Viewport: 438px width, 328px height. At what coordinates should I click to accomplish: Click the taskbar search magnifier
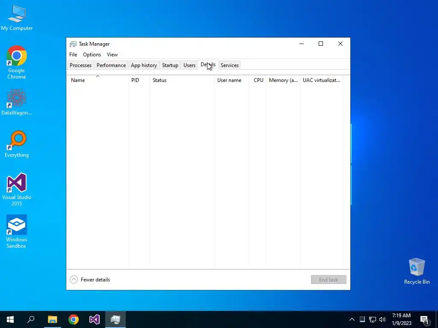pos(31,319)
